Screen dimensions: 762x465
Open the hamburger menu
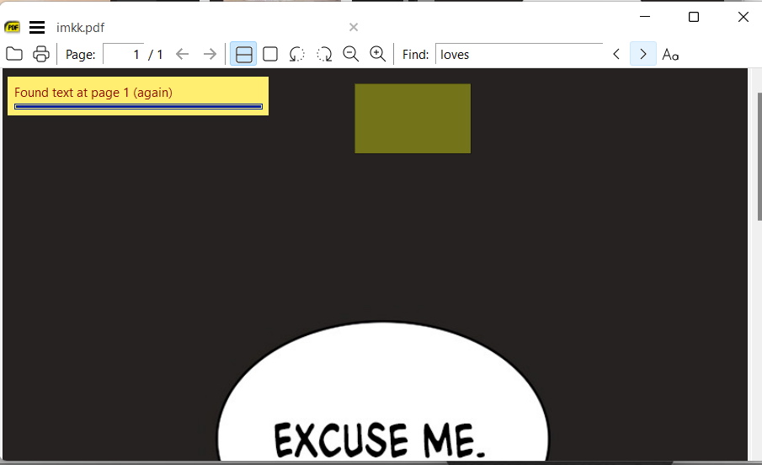[37, 28]
